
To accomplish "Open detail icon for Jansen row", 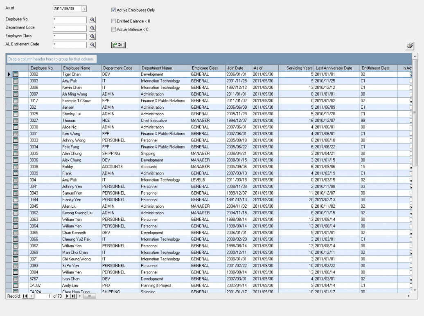I will coord(16,107).
